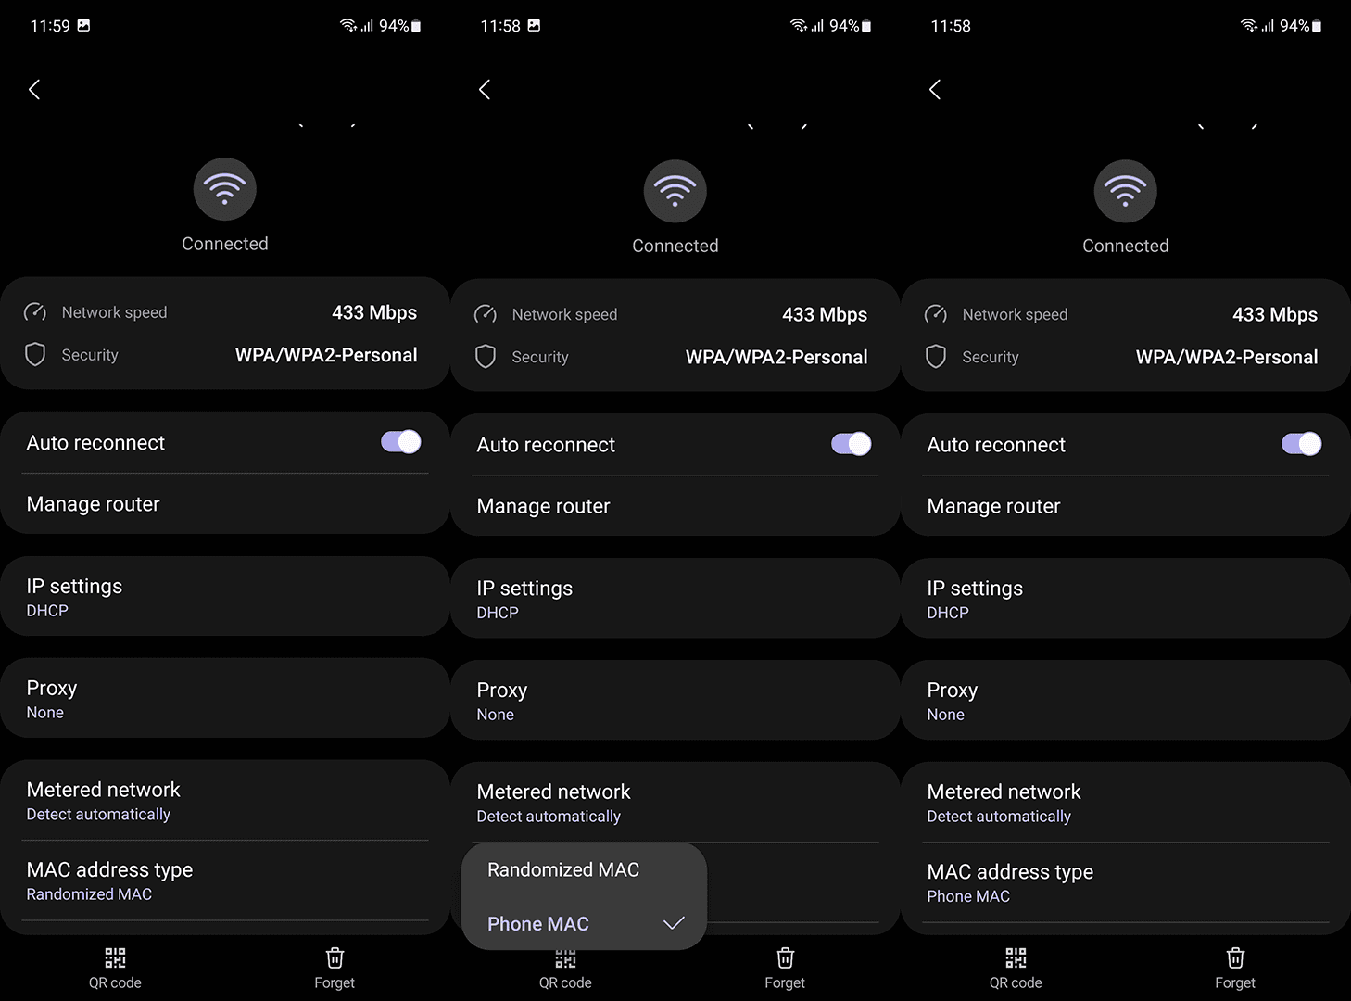Open IP settings DHCP dropdown in middle screen
The height and width of the screenshot is (1001, 1351).
[x=675, y=599]
